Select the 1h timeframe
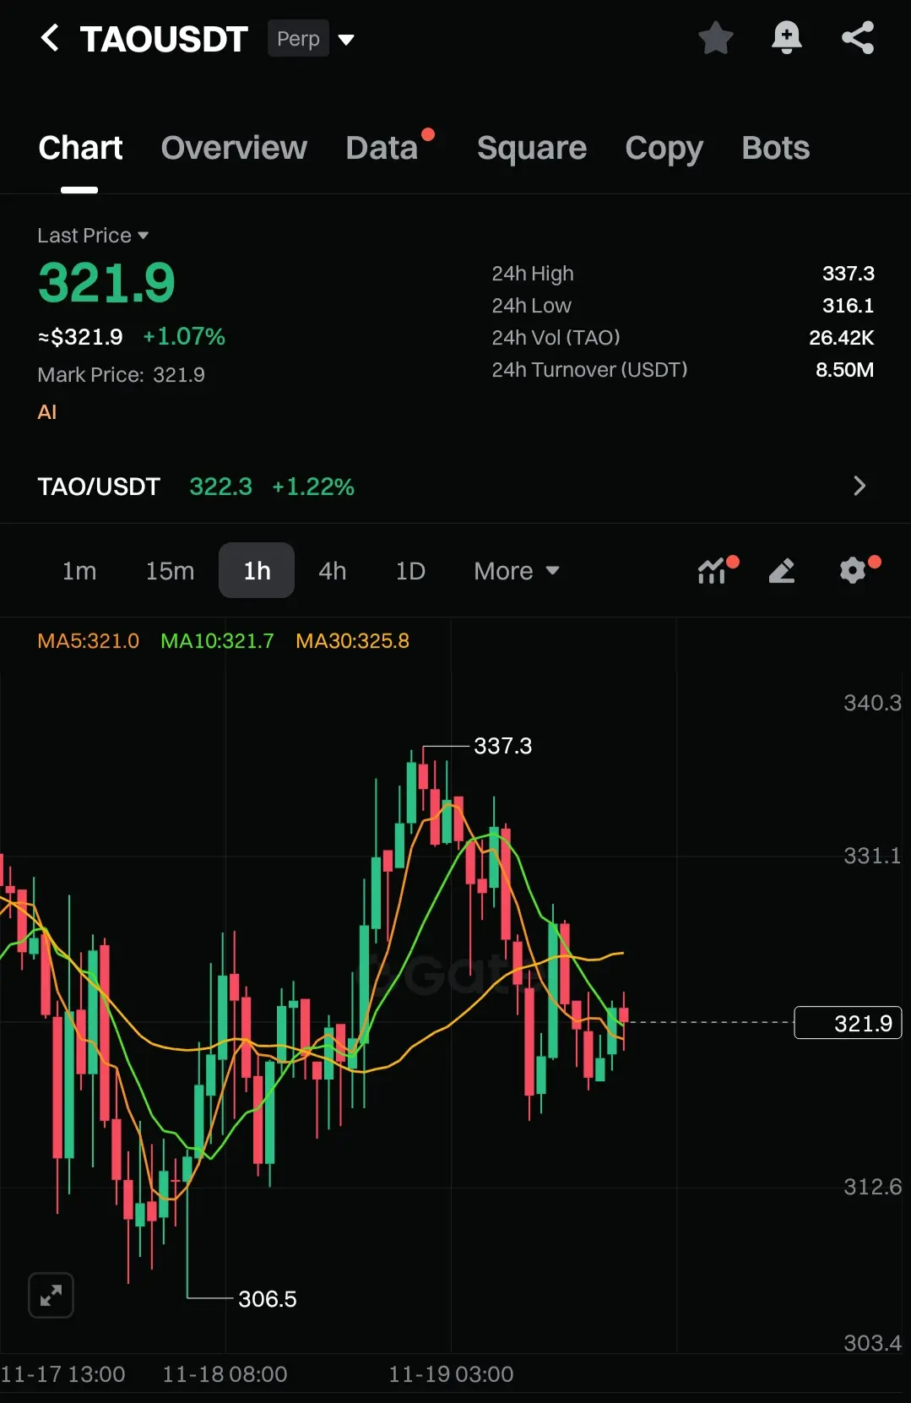 (257, 570)
